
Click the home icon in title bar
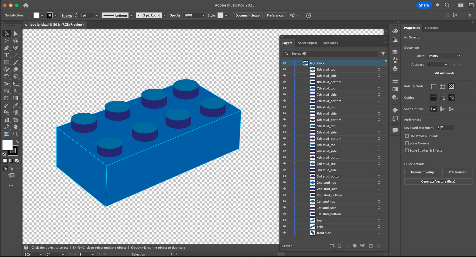pos(26,5)
